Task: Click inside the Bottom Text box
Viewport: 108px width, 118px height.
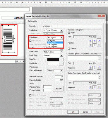Action: pyautogui.click(x=83, y=78)
